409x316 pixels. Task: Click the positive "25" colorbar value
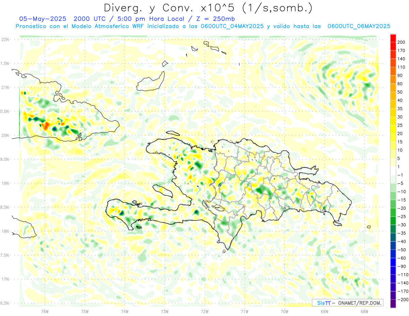click(x=401, y=125)
